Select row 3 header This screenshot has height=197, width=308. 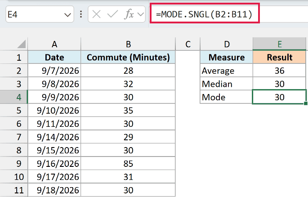(14, 84)
